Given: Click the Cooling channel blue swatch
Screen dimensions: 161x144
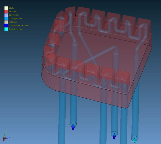Looking at the screenshot, I should pos(6,19).
